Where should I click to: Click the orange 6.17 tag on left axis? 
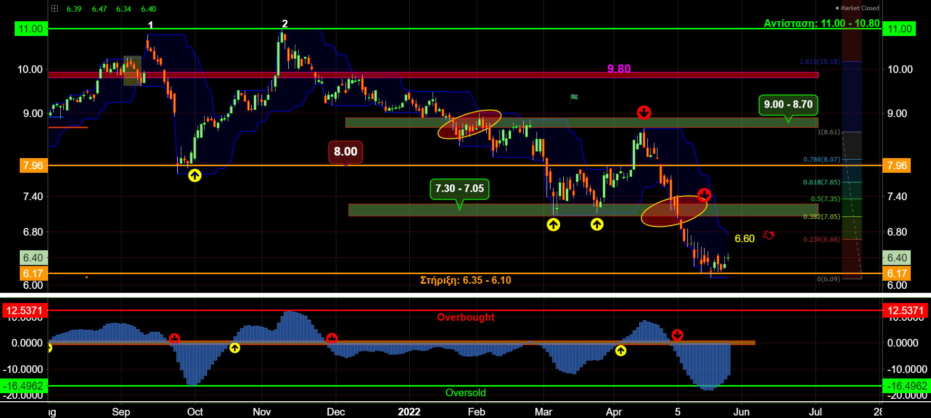click(x=33, y=274)
